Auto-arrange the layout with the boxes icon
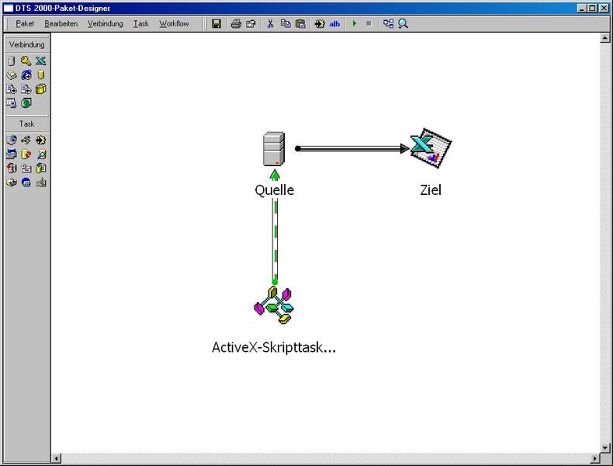 (x=388, y=24)
